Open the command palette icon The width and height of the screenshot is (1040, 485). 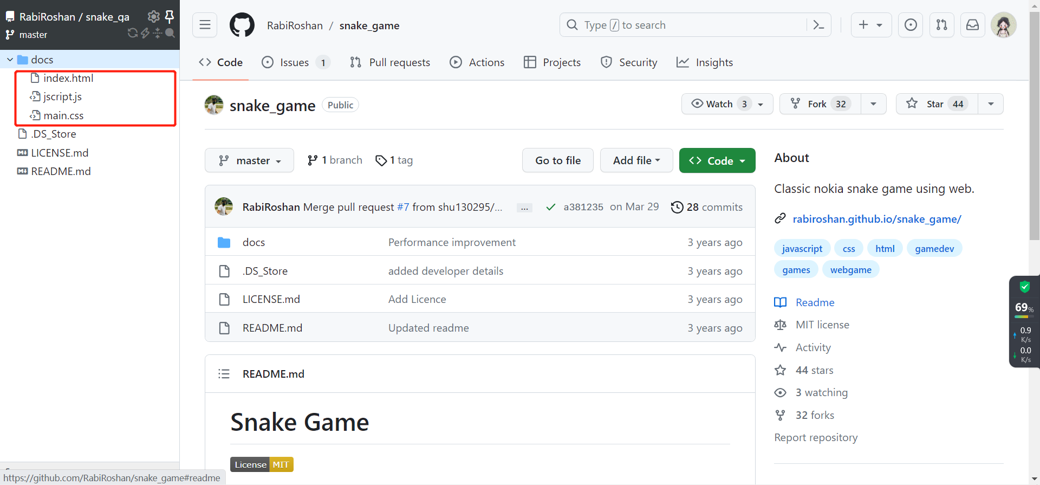819,25
